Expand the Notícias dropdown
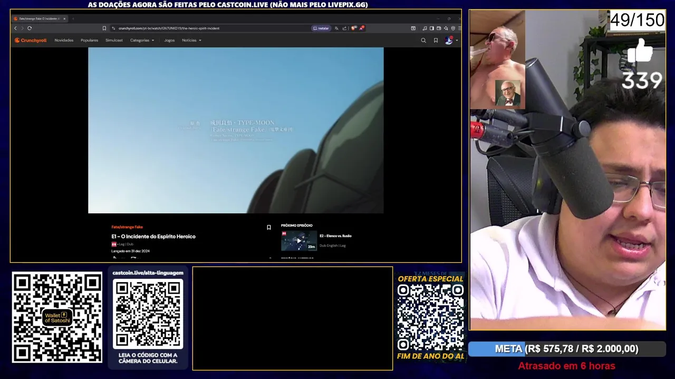Image resolution: width=675 pixels, height=379 pixels. point(191,40)
